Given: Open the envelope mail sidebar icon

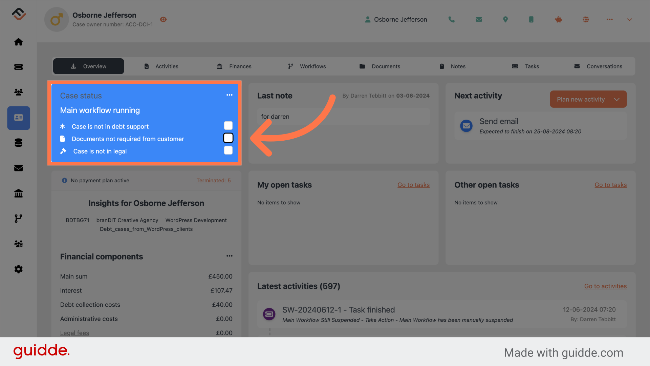Looking at the screenshot, I should 18,168.
